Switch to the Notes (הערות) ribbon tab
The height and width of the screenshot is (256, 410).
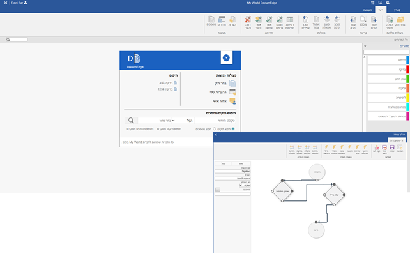coord(367,10)
